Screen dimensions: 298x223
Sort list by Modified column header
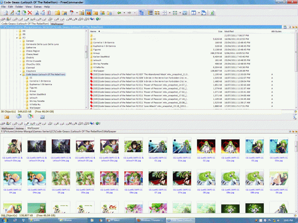229,31
